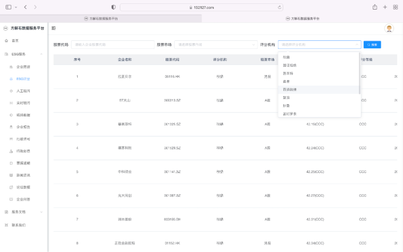Viewport: 403px width, 252px height.
Task: Go forward with Safari forward arrow
Action: click(35, 7)
